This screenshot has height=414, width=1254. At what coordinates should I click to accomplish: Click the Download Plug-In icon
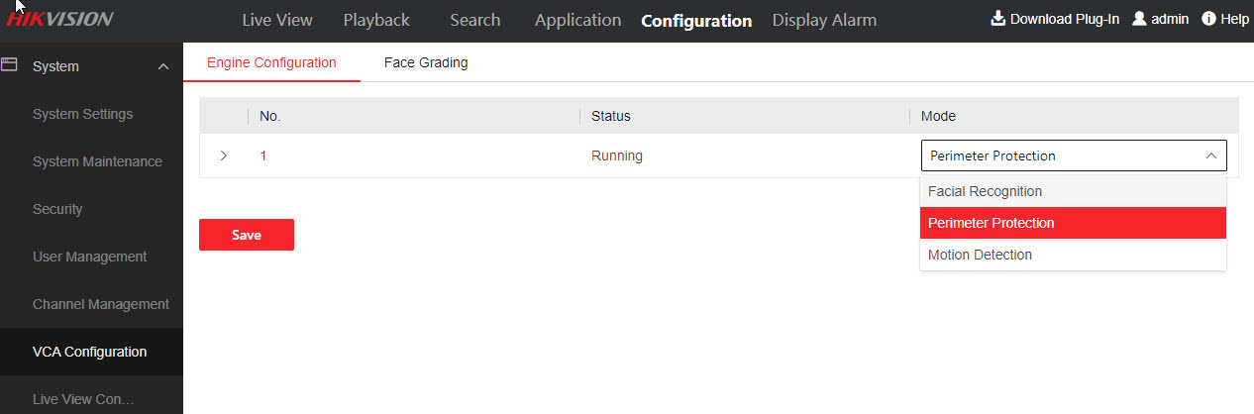[x=997, y=19]
